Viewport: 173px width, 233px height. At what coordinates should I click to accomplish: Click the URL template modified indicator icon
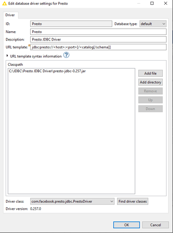[x=29, y=45]
